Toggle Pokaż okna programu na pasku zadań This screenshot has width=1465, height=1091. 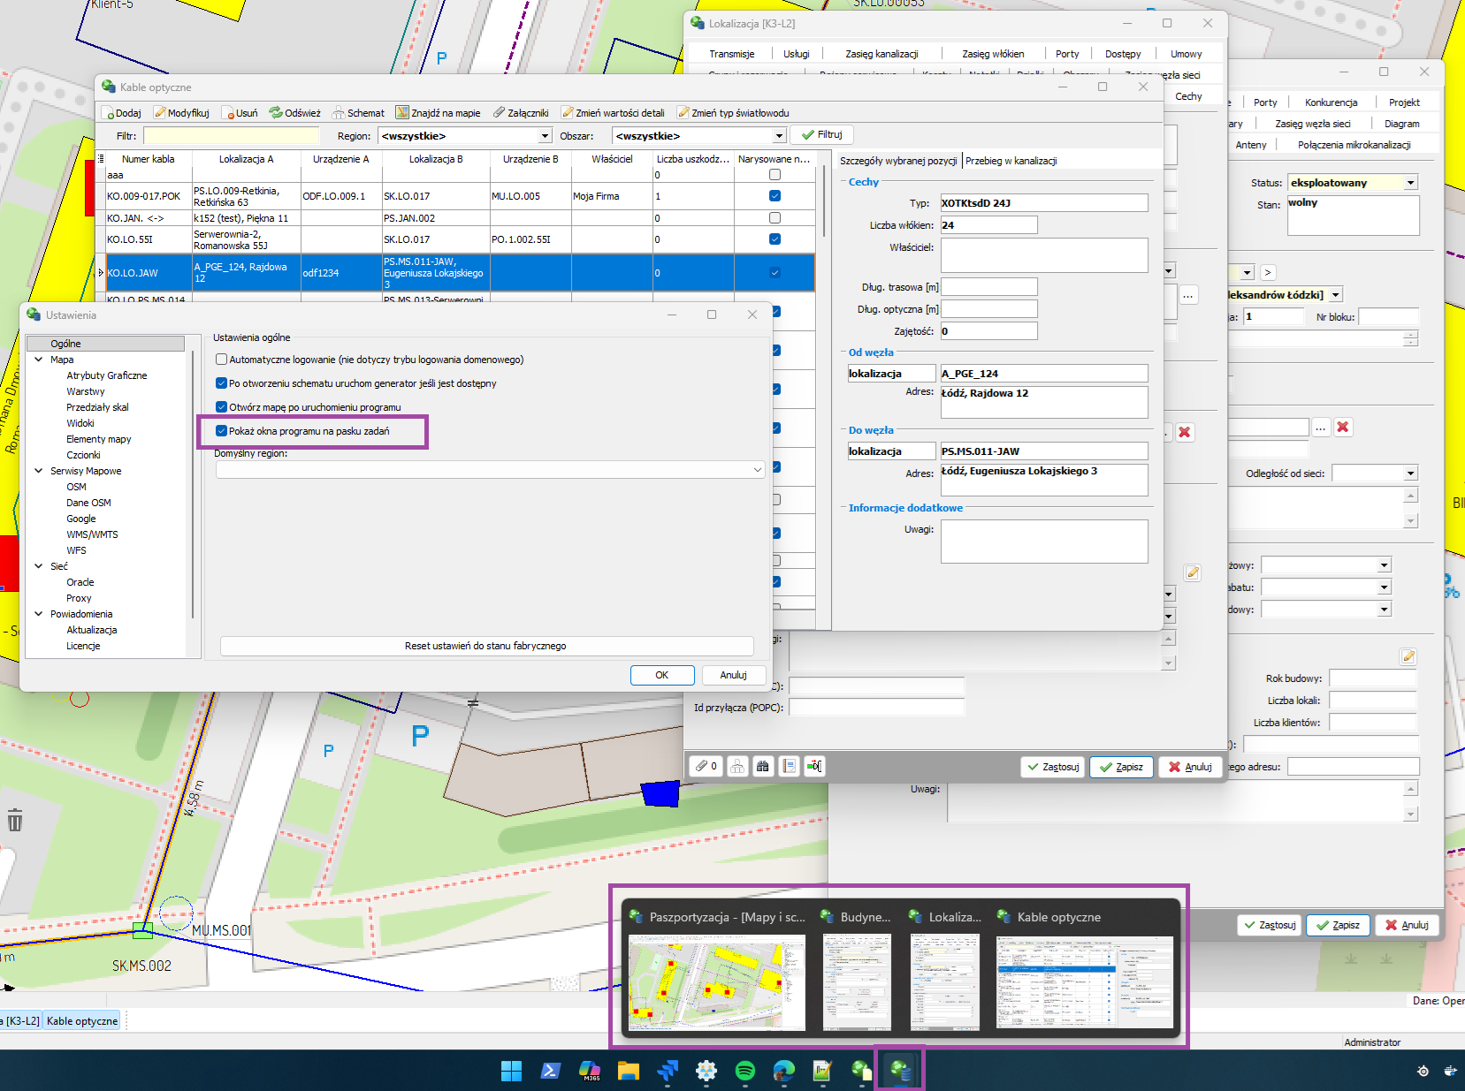222,431
